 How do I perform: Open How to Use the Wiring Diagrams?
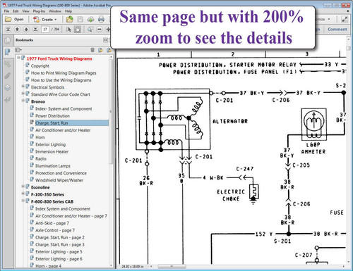(x=61, y=80)
